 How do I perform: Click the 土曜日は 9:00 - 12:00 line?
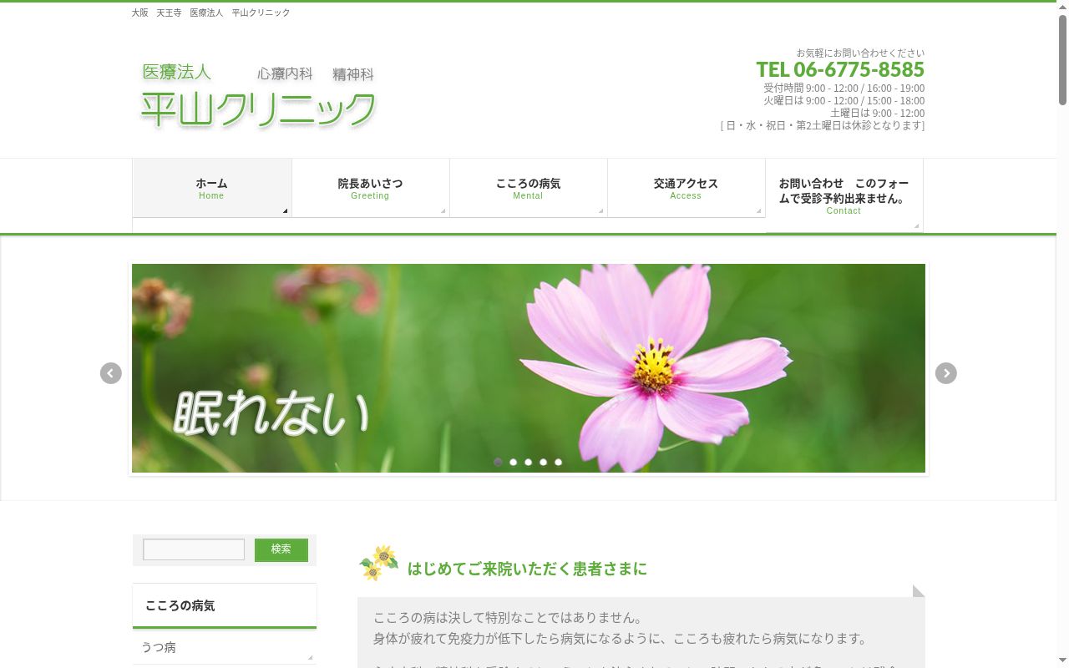tap(877, 113)
